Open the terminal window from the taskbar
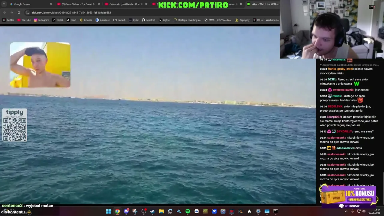This screenshot has width=384, height=216. pyautogui.click(x=275, y=211)
